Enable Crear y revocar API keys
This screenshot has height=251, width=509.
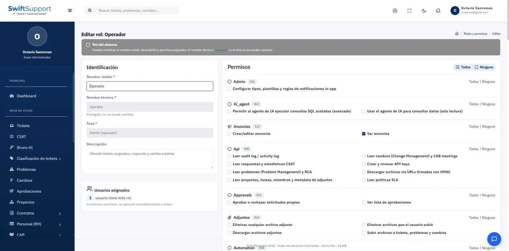click(364, 164)
